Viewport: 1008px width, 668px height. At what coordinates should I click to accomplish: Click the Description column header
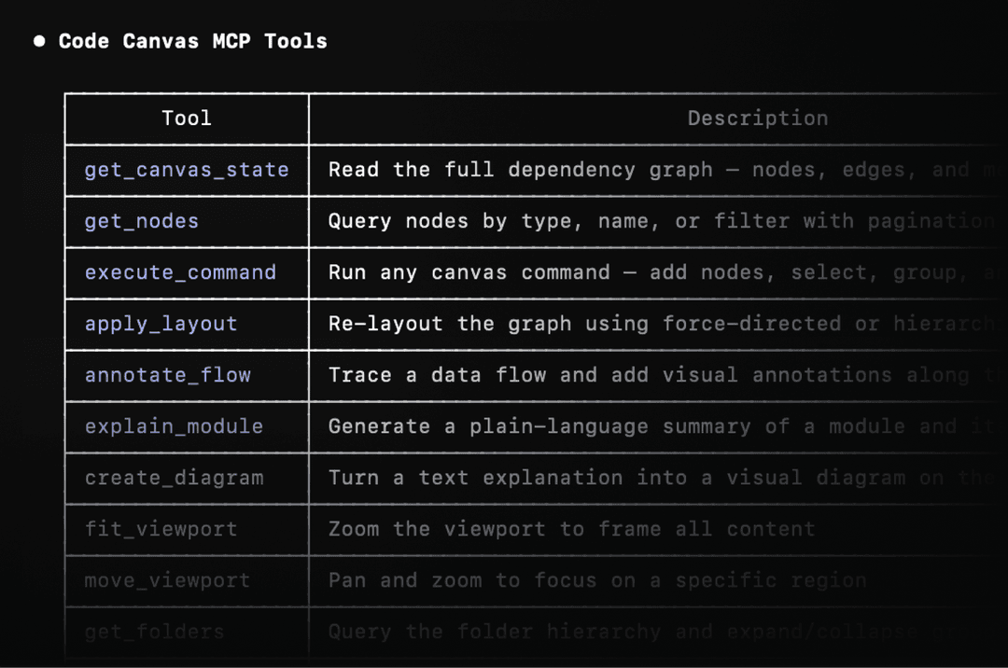point(757,118)
